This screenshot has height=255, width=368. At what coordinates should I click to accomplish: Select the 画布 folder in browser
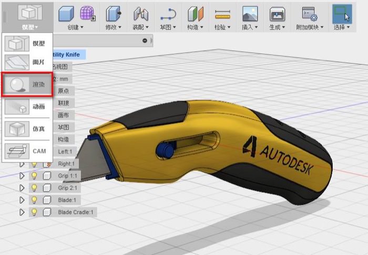pyautogui.click(x=64, y=115)
